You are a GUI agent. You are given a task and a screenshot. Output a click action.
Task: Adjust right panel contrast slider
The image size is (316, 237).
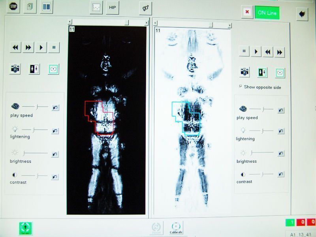[x=261, y=174]
